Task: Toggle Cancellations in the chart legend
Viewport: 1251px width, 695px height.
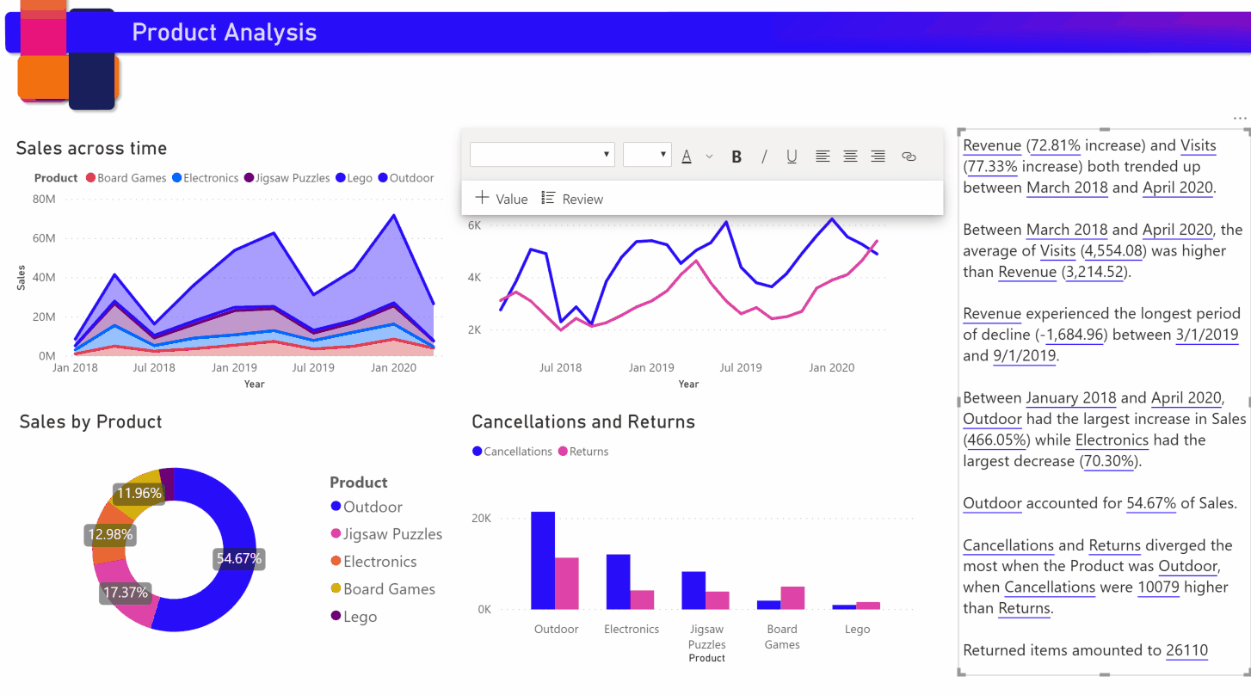Action: (x=512, y=451)
